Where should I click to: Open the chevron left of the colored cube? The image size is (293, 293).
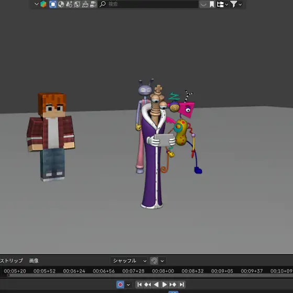37,4
